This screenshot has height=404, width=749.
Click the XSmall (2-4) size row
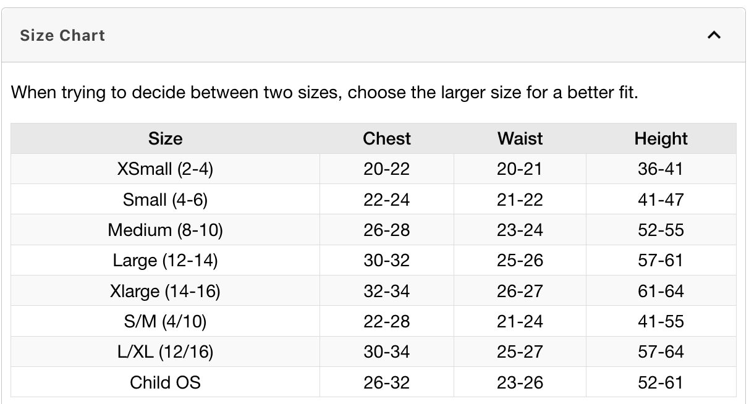[373, 169]
